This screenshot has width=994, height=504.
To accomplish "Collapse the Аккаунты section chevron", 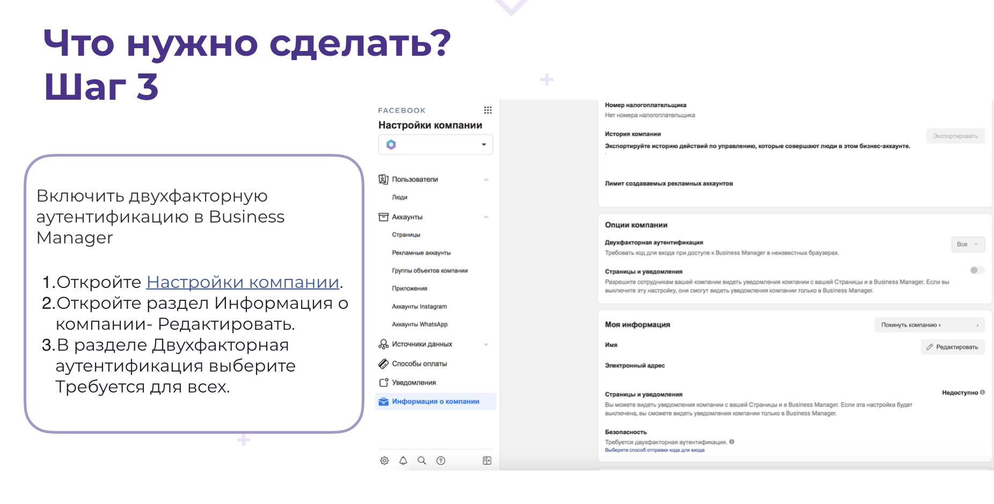I will pos(486,217).
